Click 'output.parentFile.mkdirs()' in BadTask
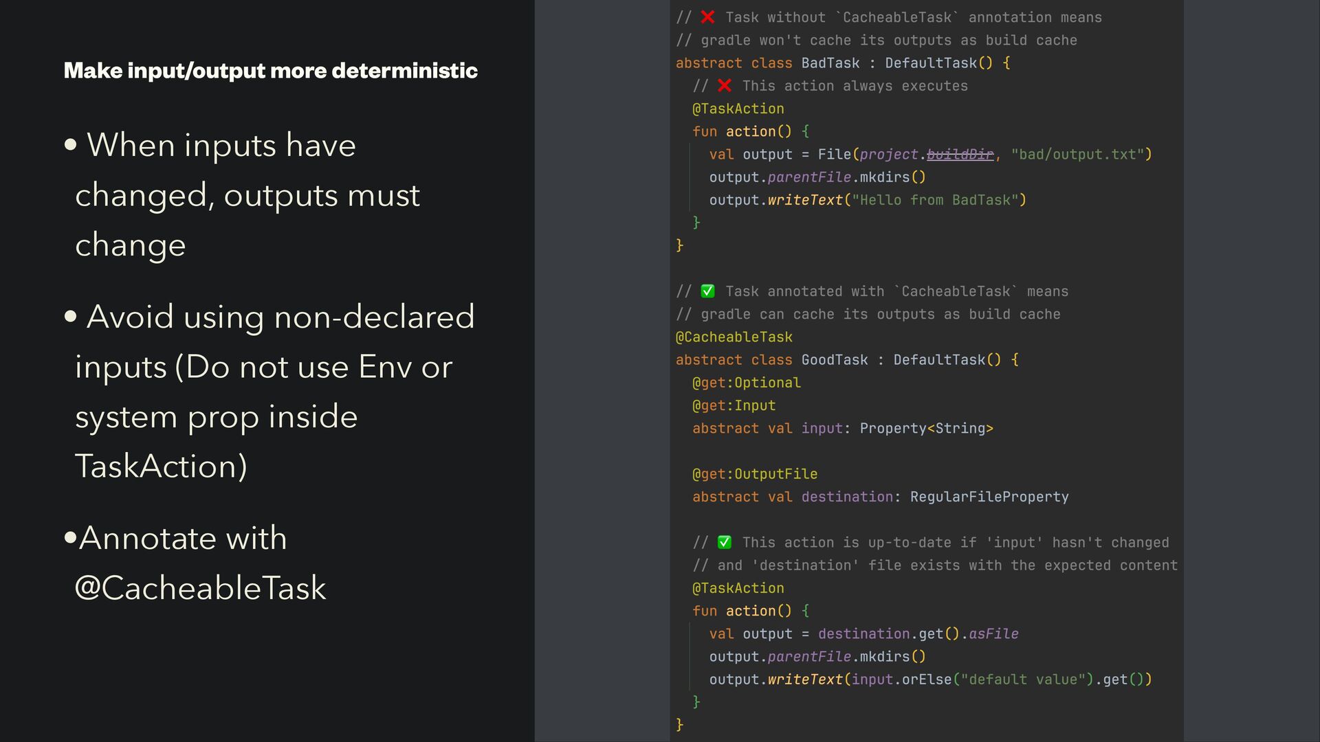 coord(817,177)
